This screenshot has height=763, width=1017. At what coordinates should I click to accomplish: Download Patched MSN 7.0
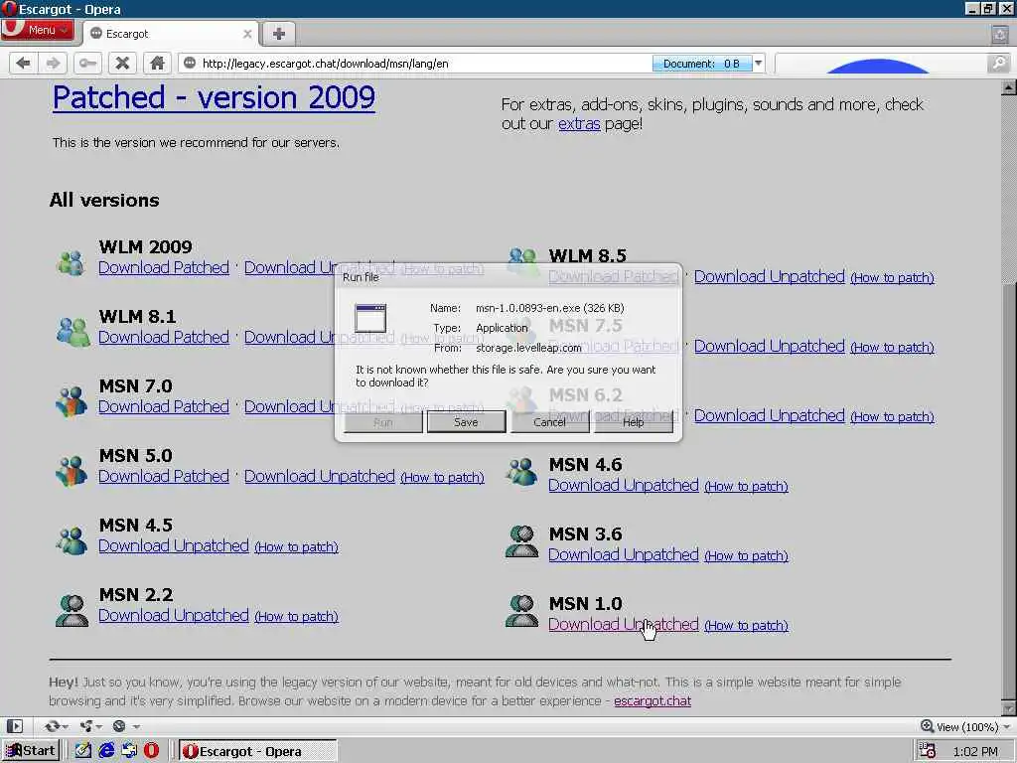tap(164, 406)
